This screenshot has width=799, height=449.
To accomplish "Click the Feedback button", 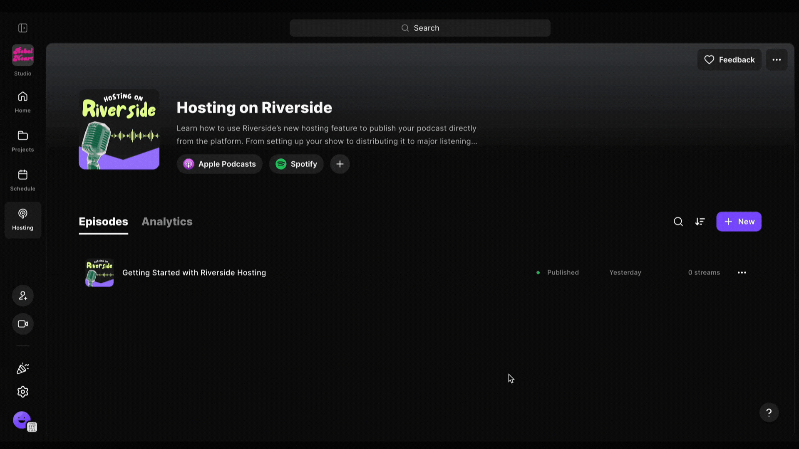I will coord(729,60).
